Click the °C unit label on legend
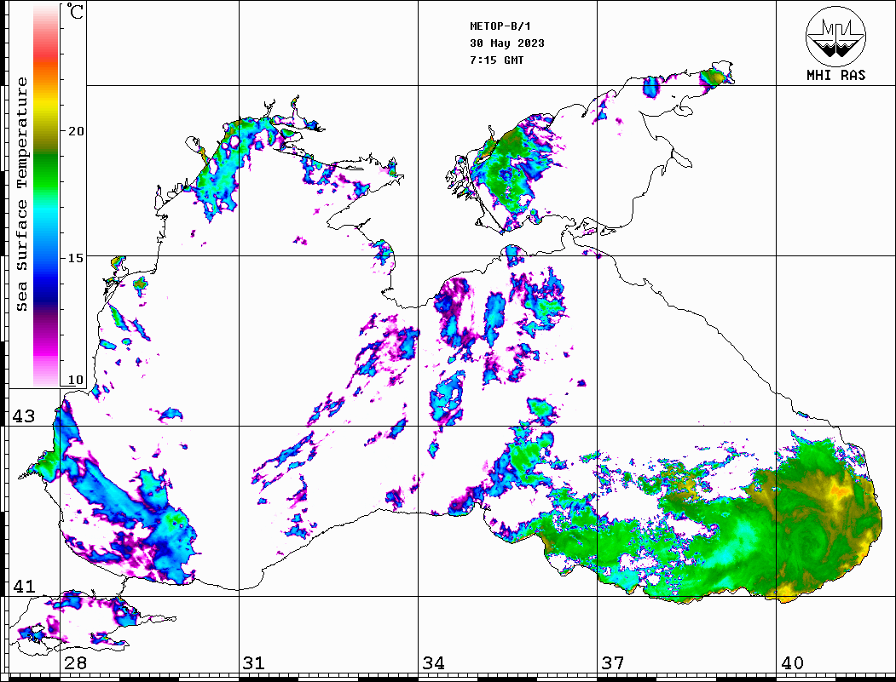This screenshot has width=896, height=682. 75,11
